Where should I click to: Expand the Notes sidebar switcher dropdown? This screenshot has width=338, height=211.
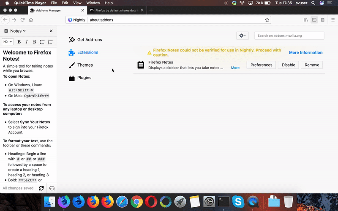tap(18, 31)
